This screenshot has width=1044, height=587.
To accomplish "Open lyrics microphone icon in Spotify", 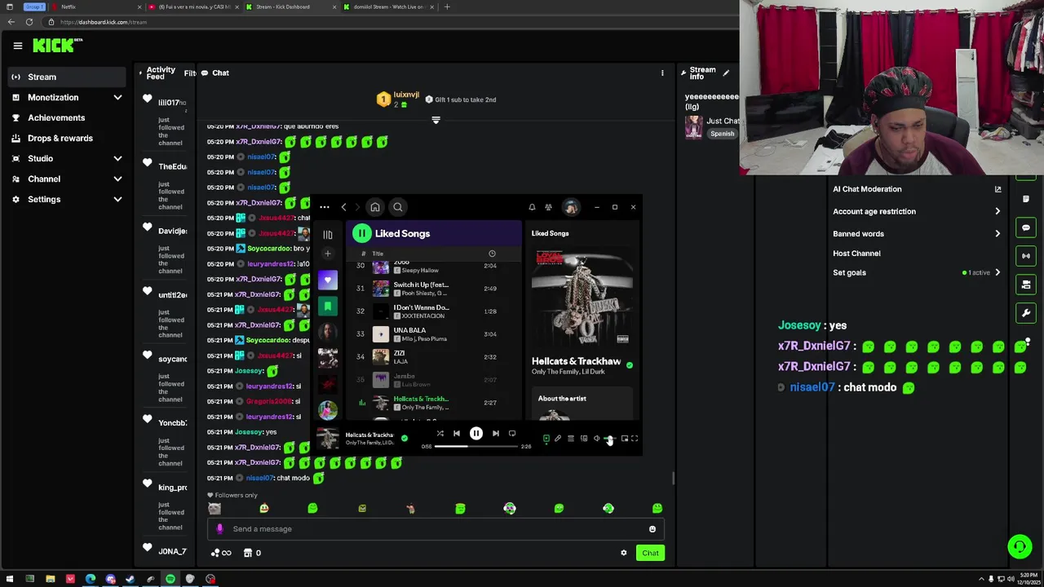I will click(558, 439).
